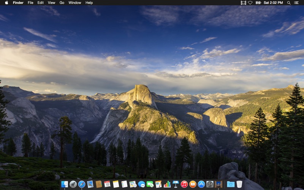Open FaceTime from the dock
The height and width of the screenshot is (190, 304).
coord(150,184)
